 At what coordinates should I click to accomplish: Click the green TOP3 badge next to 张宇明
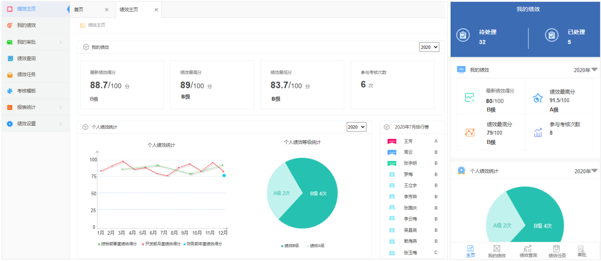click(392, 163)
